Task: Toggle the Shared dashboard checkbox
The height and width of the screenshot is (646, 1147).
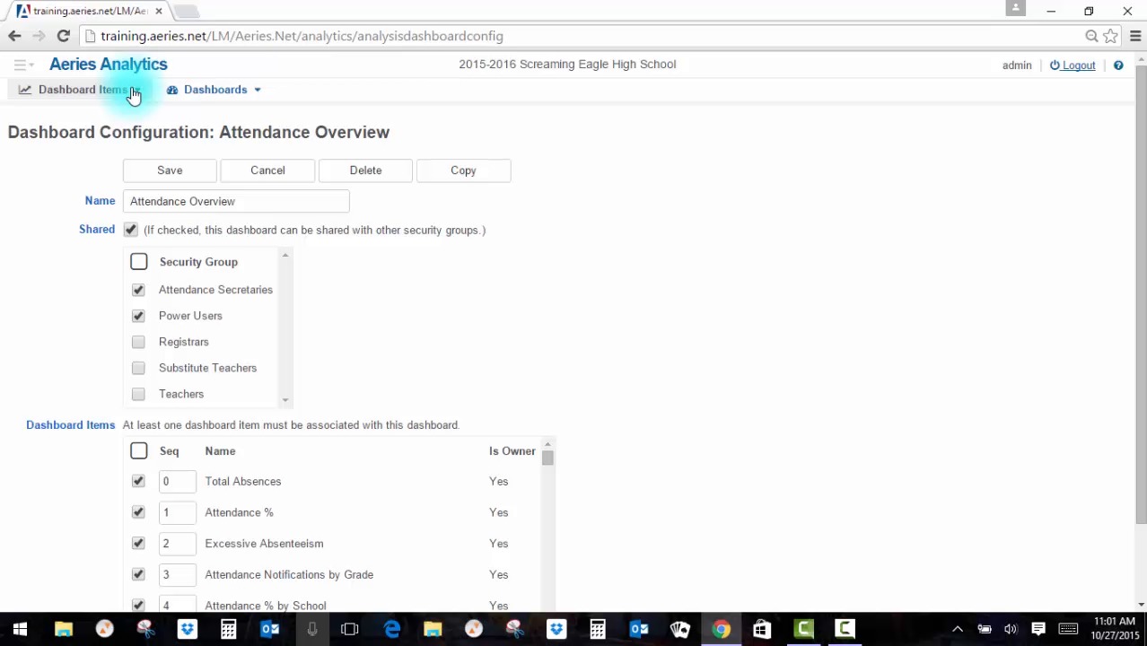Action: pos(131,230)
